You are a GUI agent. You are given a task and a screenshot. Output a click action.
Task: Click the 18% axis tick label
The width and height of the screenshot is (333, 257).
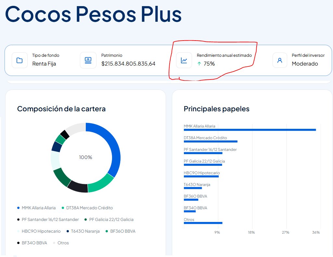251,232
